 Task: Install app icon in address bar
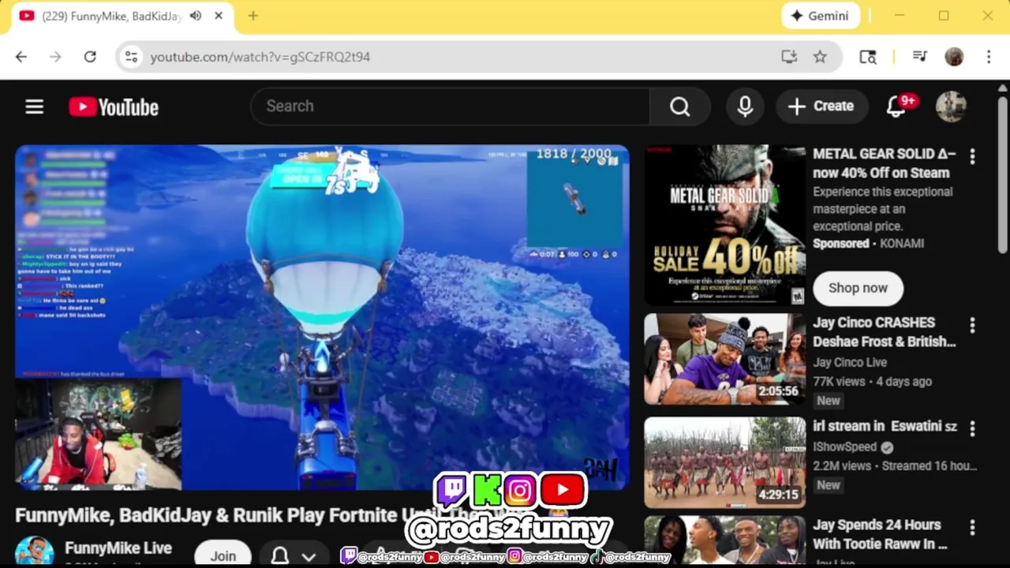(789, 57)
